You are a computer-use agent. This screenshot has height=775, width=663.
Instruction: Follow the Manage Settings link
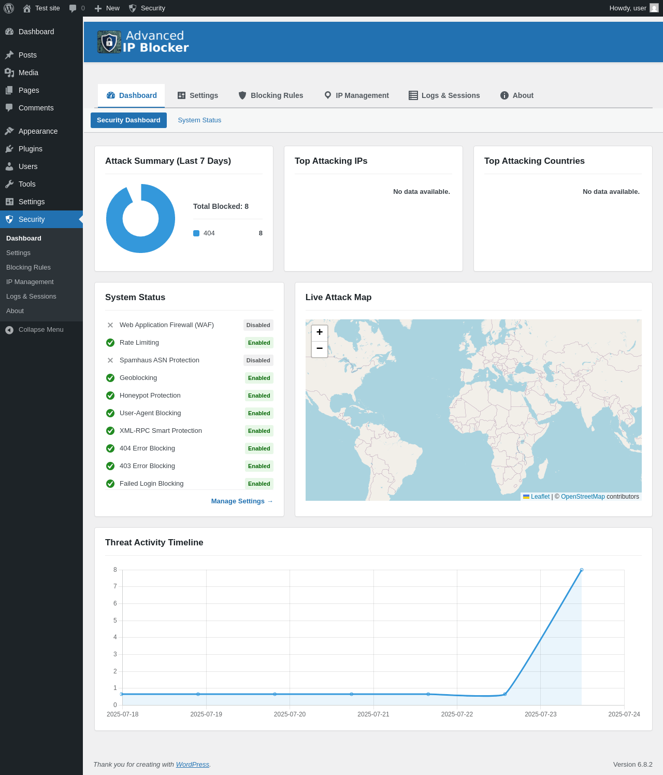pyautogui.click(x=241, y=501)
